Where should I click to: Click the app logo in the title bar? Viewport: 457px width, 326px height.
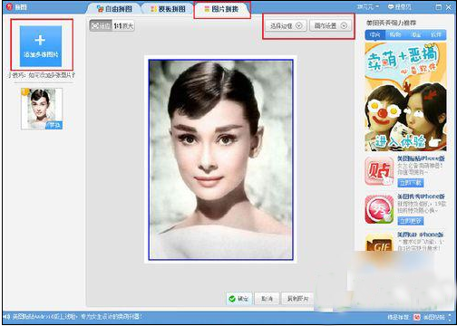[9, 6]
